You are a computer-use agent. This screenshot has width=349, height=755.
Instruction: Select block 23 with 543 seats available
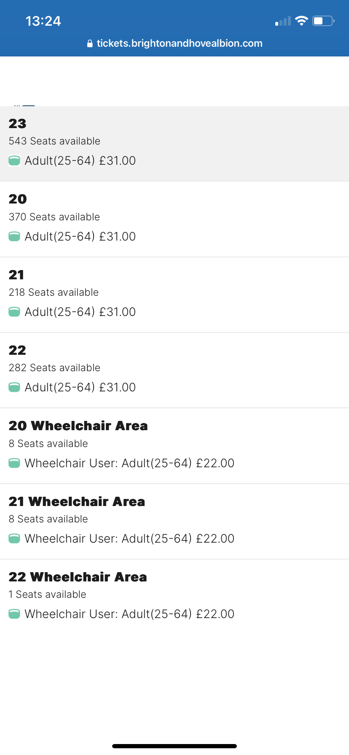174,144
